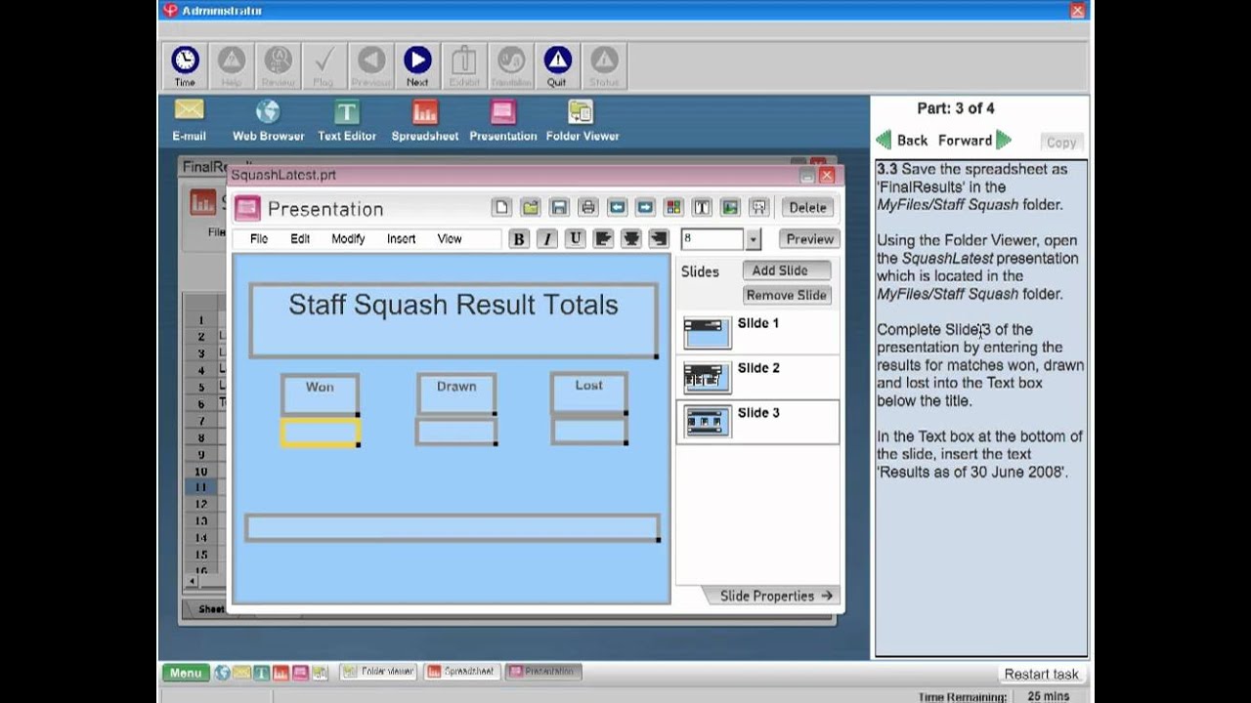Click the empty box below Drawn

point(456,432)
